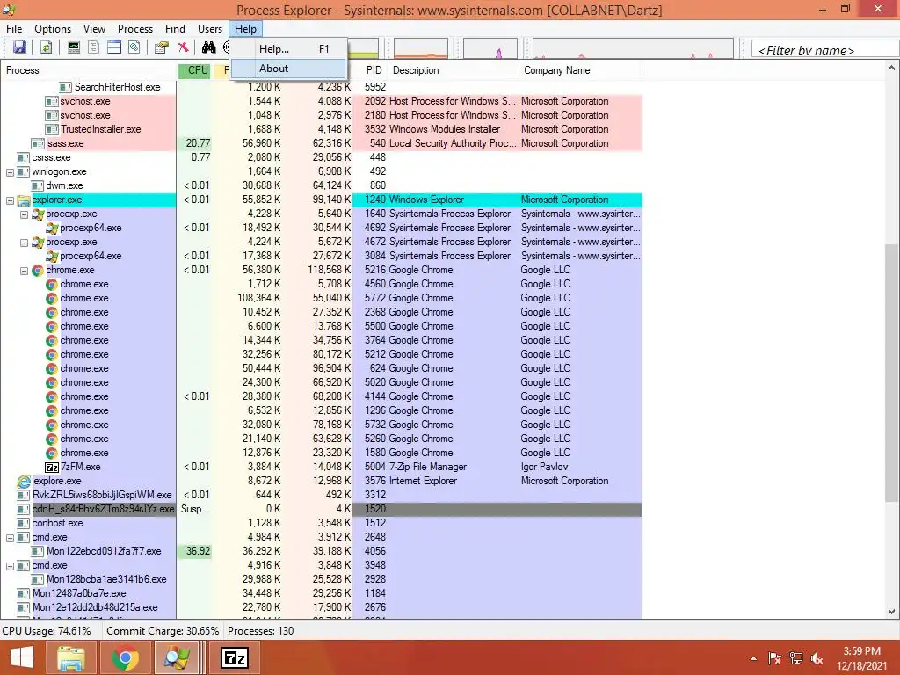Viewport: 900px width, 675px height.
Task: Select the csrss.exe process row
Action: 322,158
